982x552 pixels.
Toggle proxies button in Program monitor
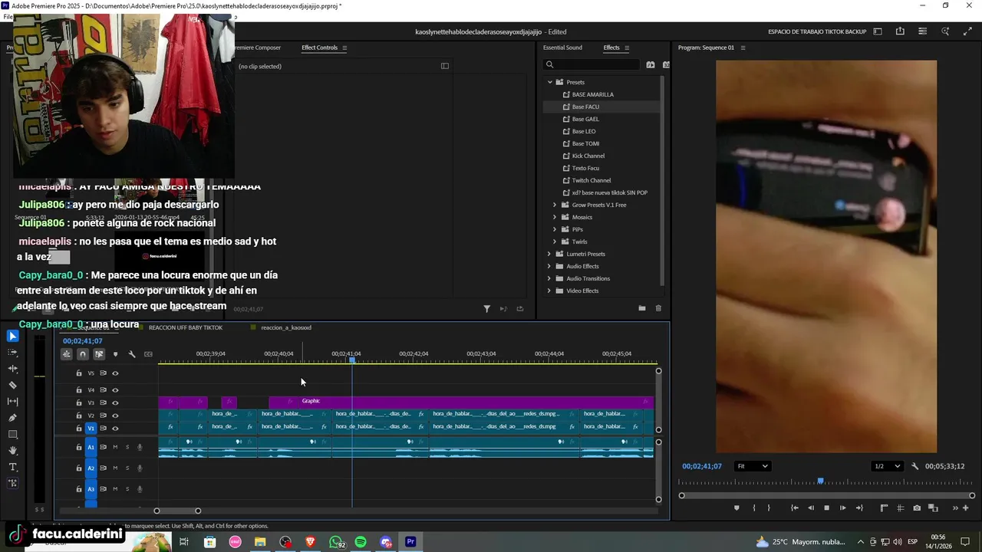[933, 508]
